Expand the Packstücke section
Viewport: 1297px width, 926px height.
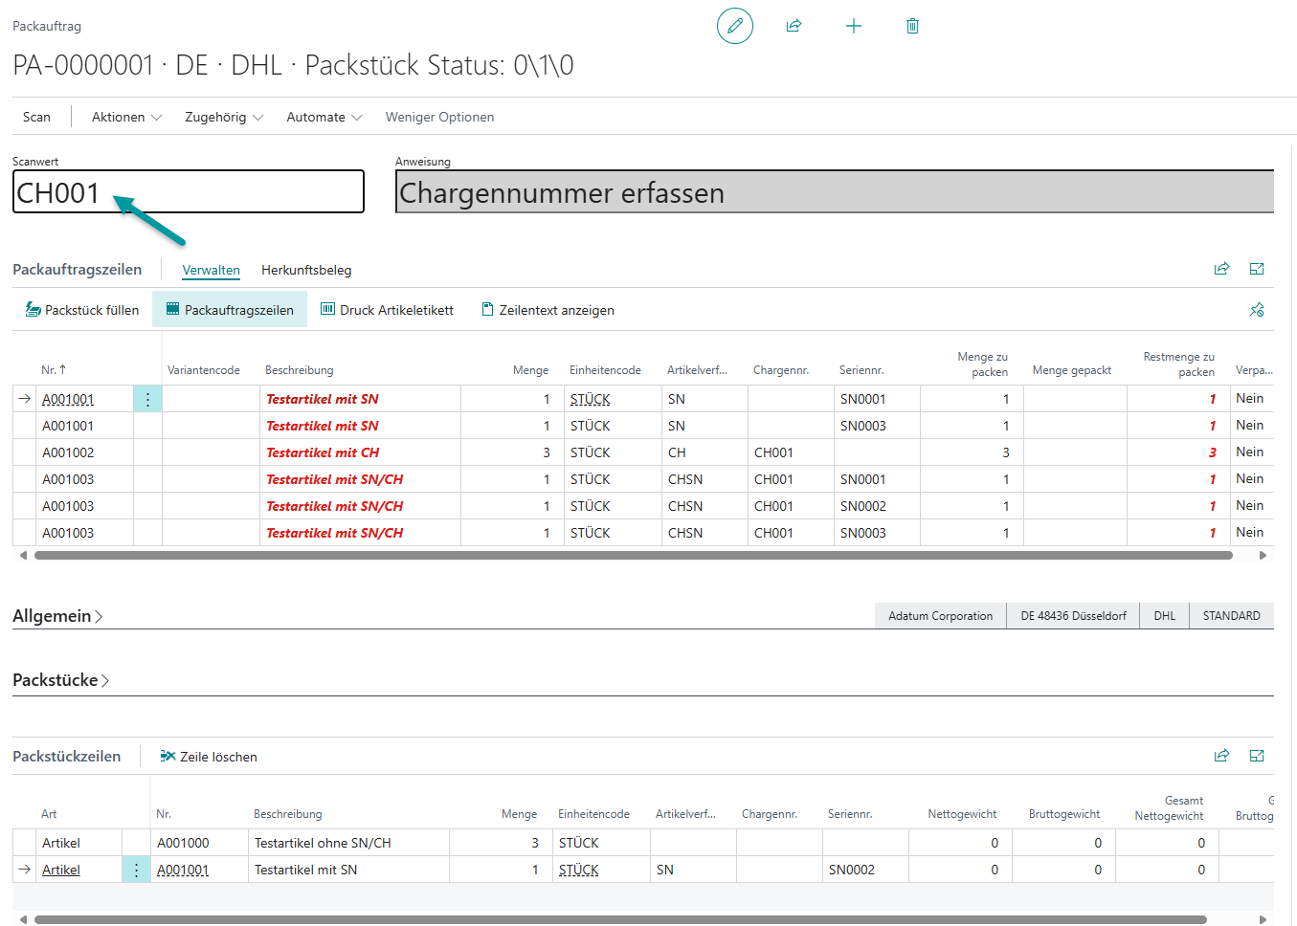[x=61, y=680]
